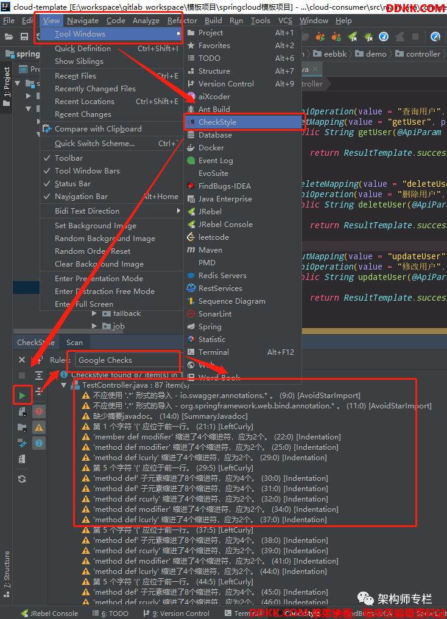This screenshot has width=447, height=619.
Task: Expand all Checkstyle results
Action: click(39, 376)
